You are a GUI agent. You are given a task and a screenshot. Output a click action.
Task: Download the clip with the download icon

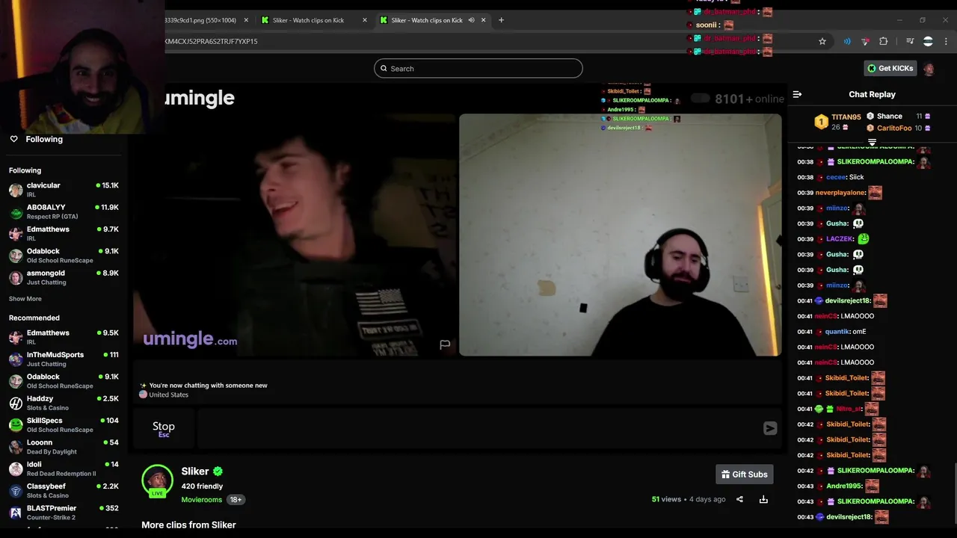(763, 499)
